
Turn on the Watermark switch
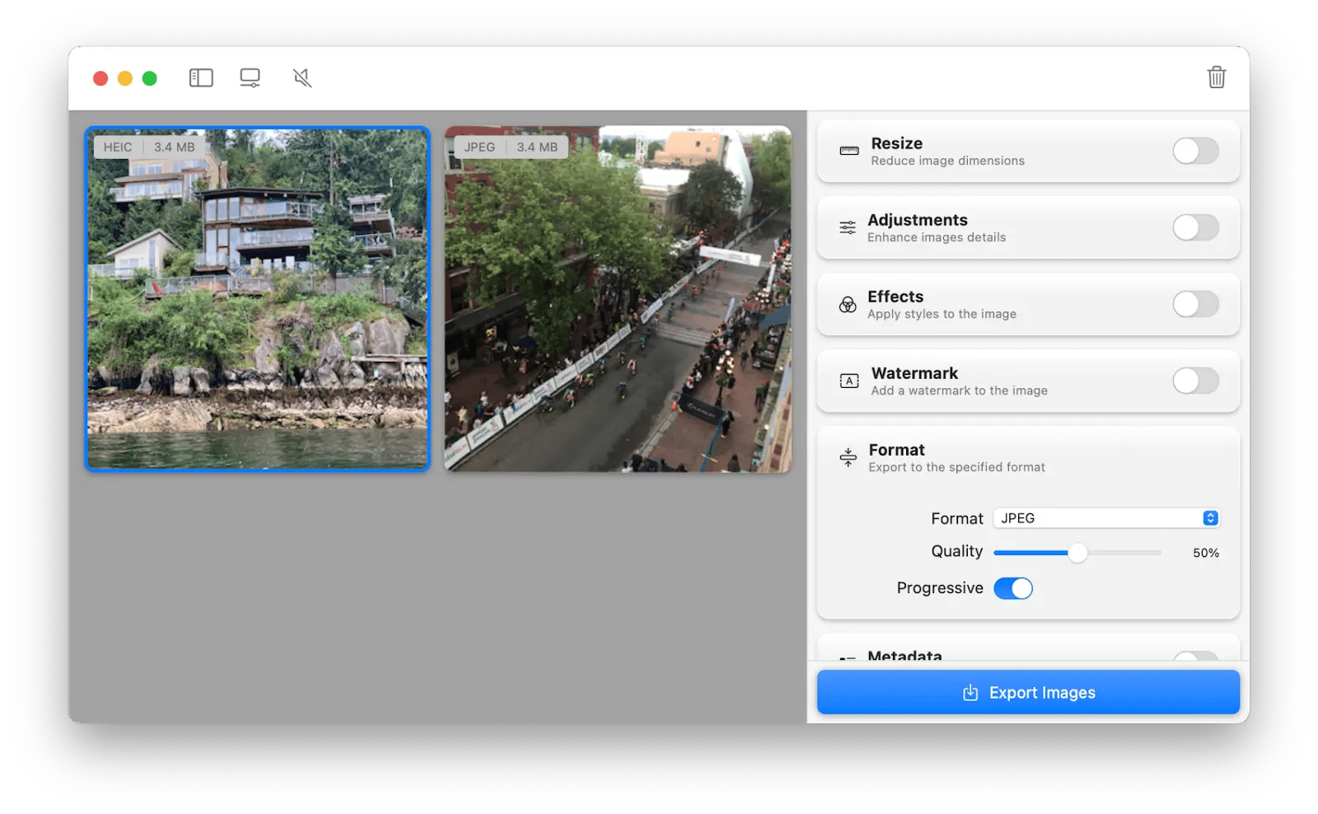(x=1195, y=381)
